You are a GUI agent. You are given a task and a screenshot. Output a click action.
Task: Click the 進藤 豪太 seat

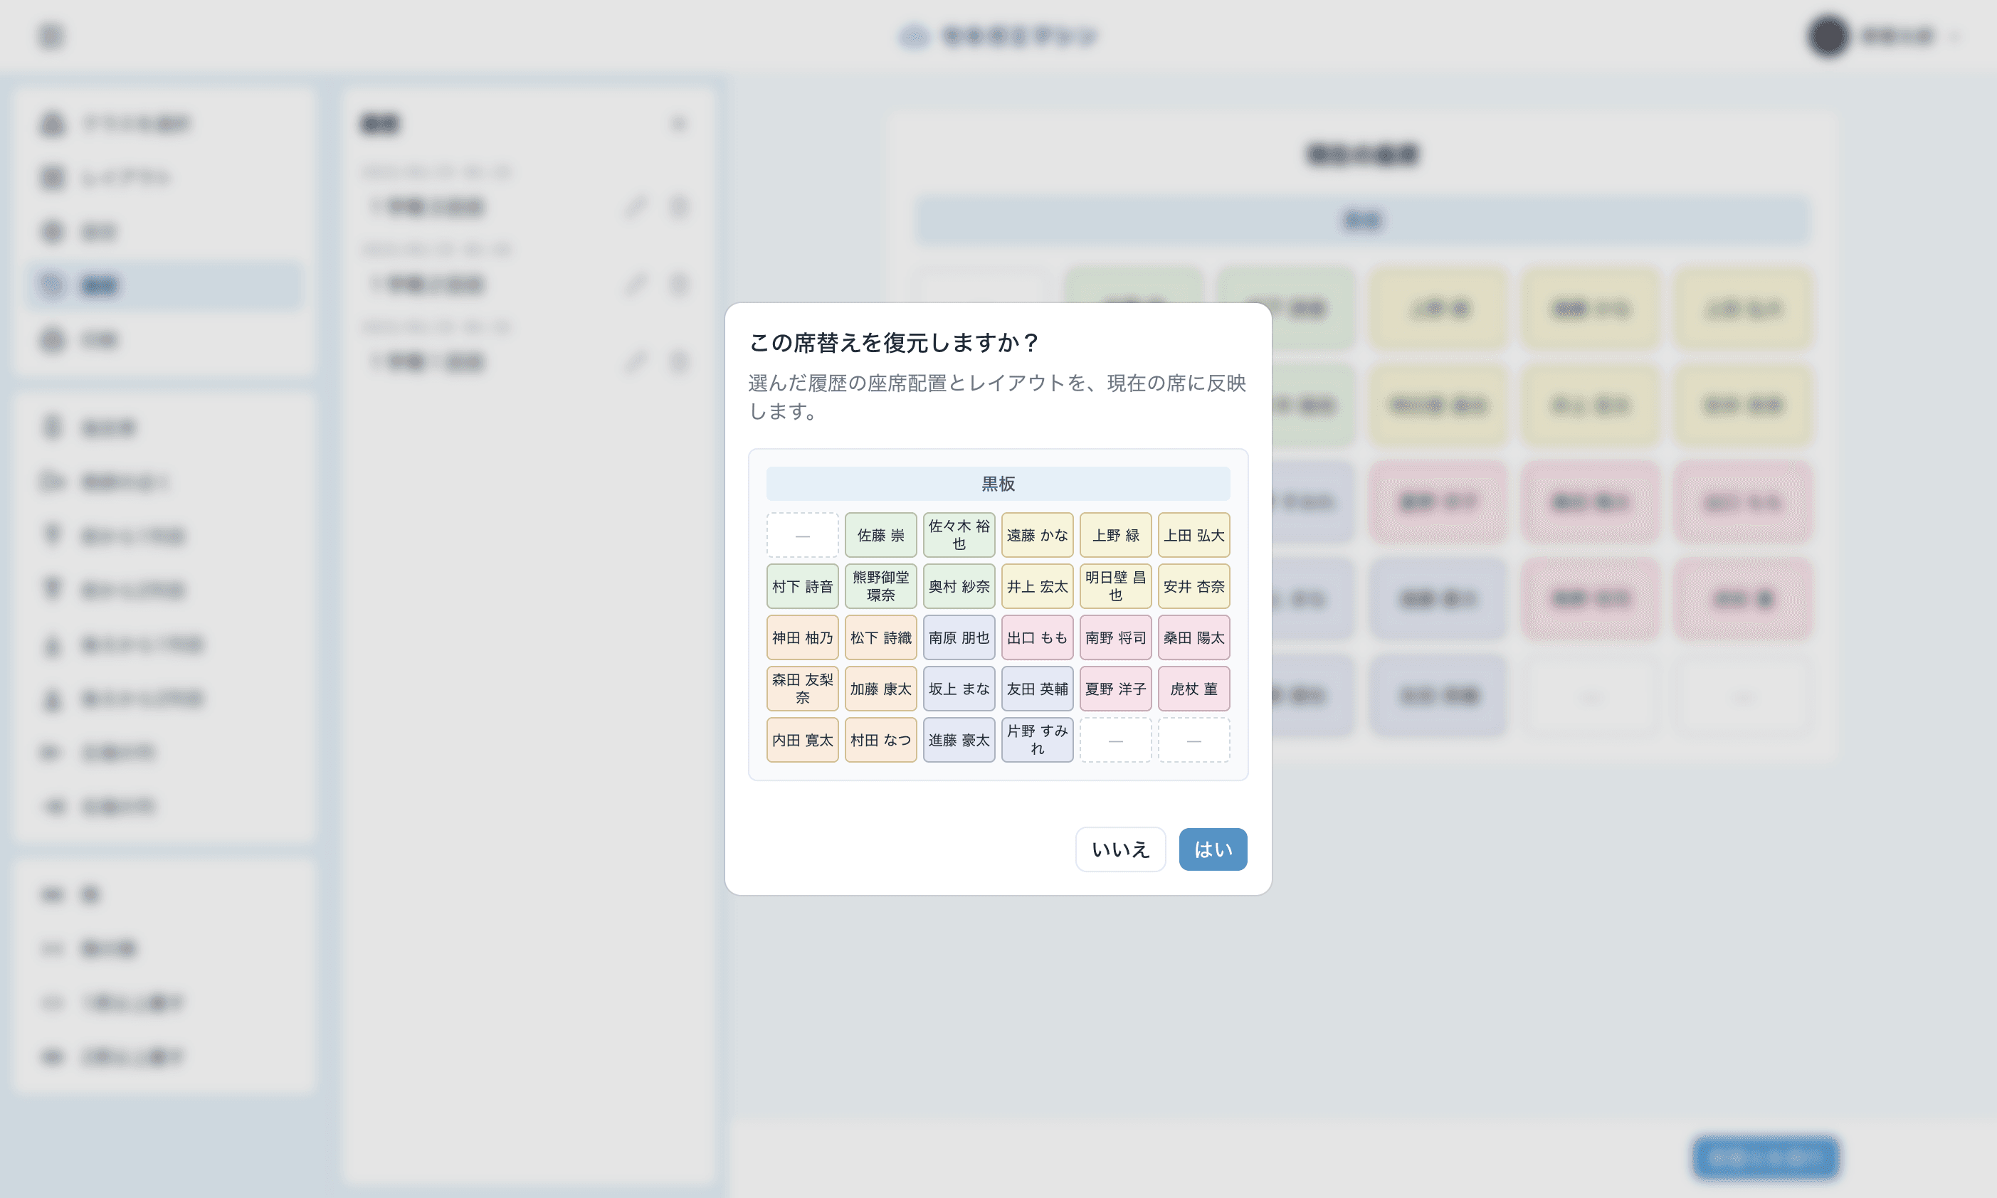(x=959, y=739)
